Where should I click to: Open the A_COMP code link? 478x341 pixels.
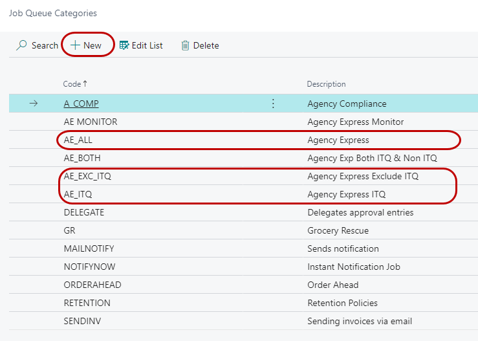[81, 104]
